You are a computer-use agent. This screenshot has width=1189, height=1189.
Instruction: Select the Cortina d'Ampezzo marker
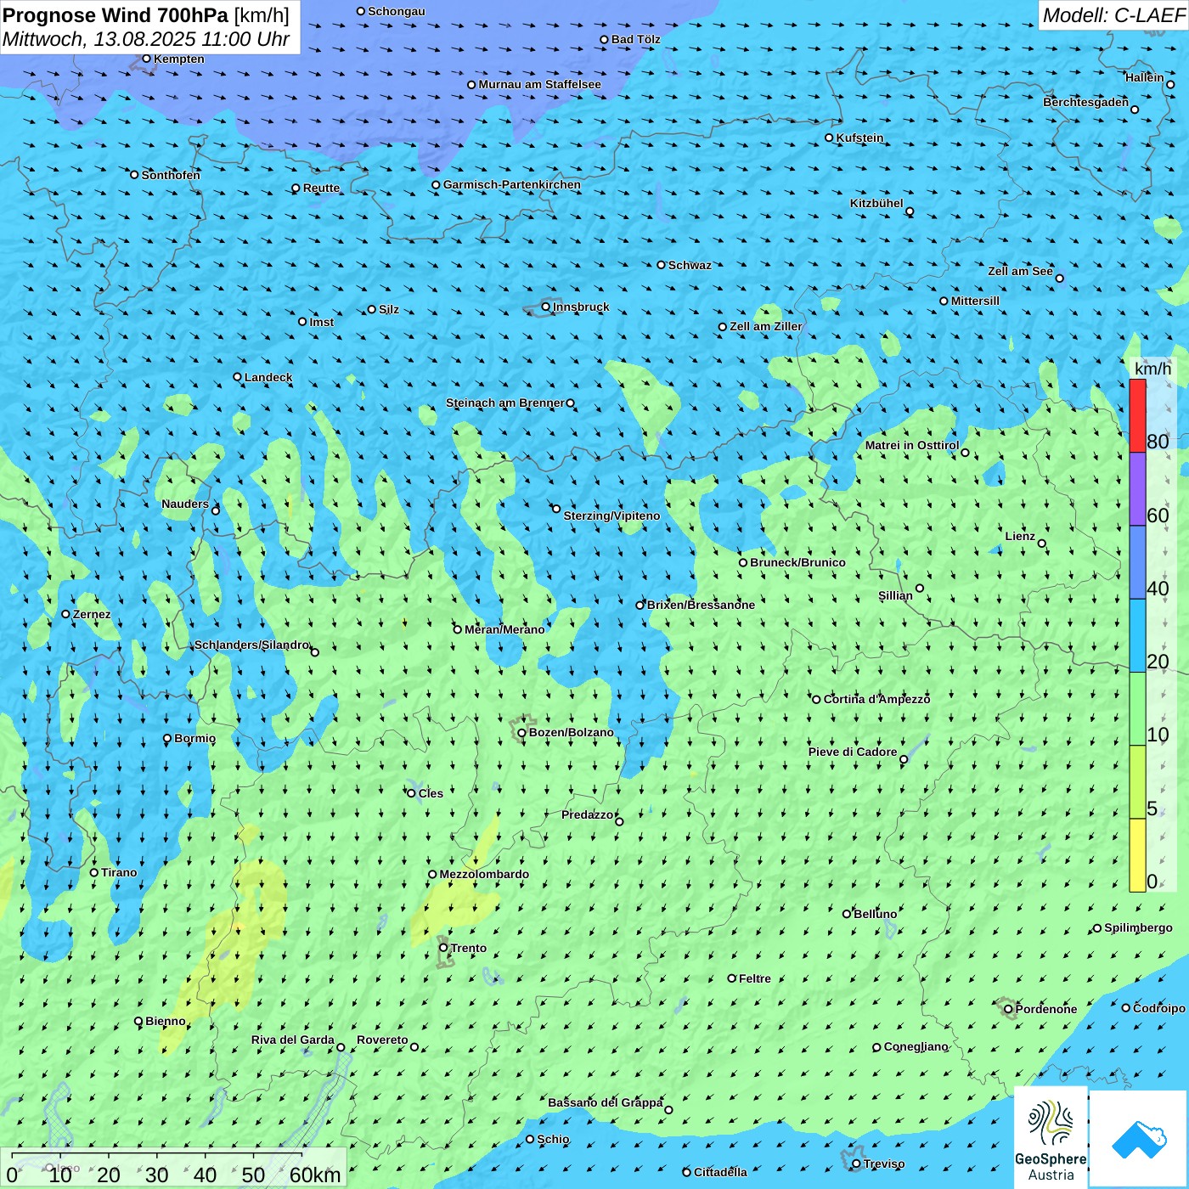point(816,700)
